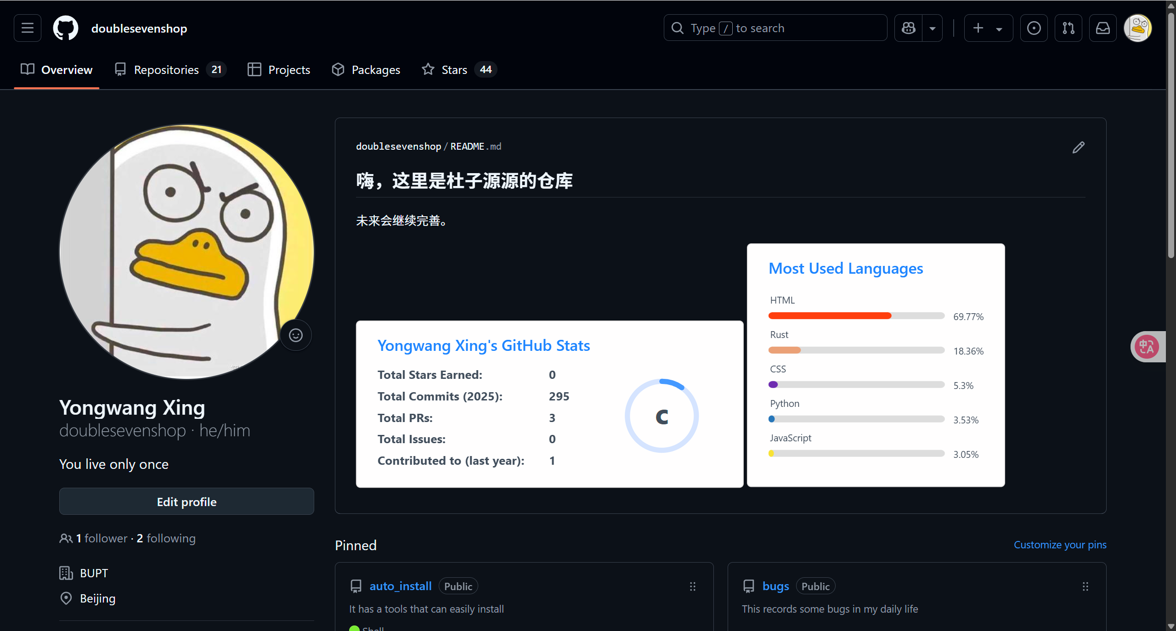Open the Stars tab
This screenshot has height=631, width=1176.
click(x=455, y=69)
